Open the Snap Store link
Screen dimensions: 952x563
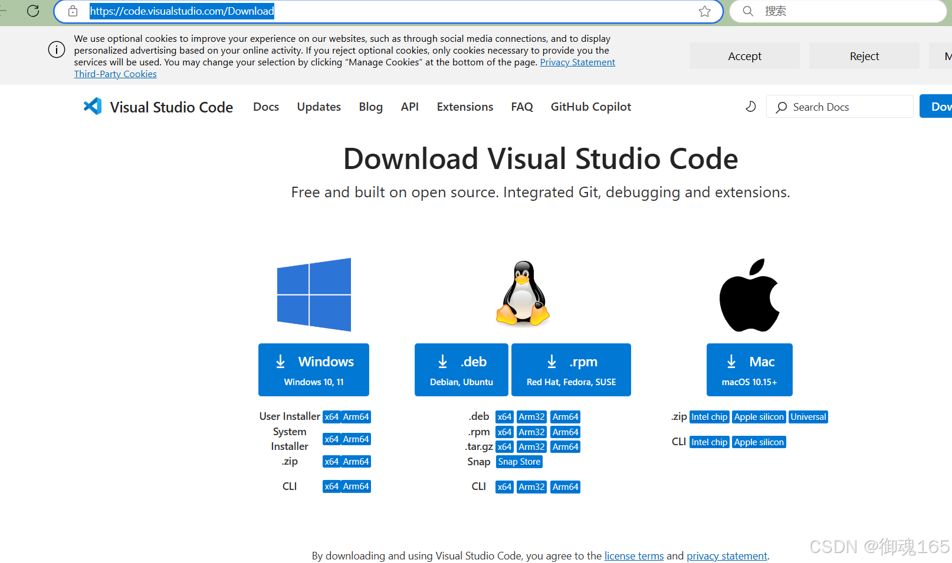519,462
